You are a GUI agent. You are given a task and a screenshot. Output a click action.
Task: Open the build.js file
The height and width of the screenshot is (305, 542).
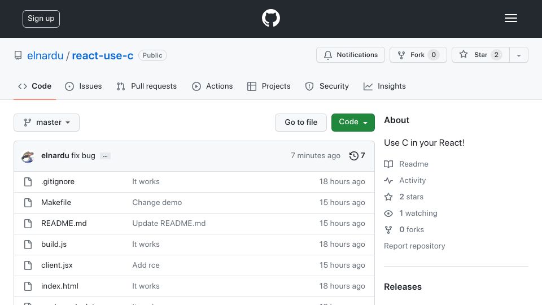coord(54,244)
